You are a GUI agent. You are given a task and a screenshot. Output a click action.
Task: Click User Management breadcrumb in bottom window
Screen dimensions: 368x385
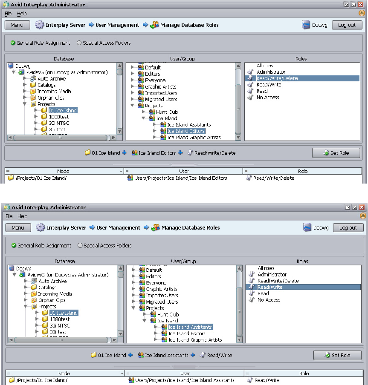coord(118,227)
